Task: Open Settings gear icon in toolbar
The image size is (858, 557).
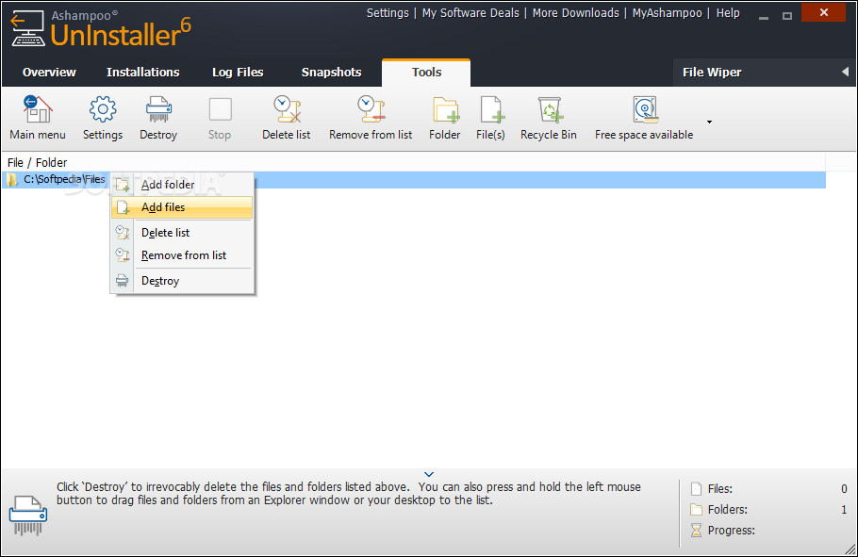Action: pyautogui.click(x=103, y=109)
